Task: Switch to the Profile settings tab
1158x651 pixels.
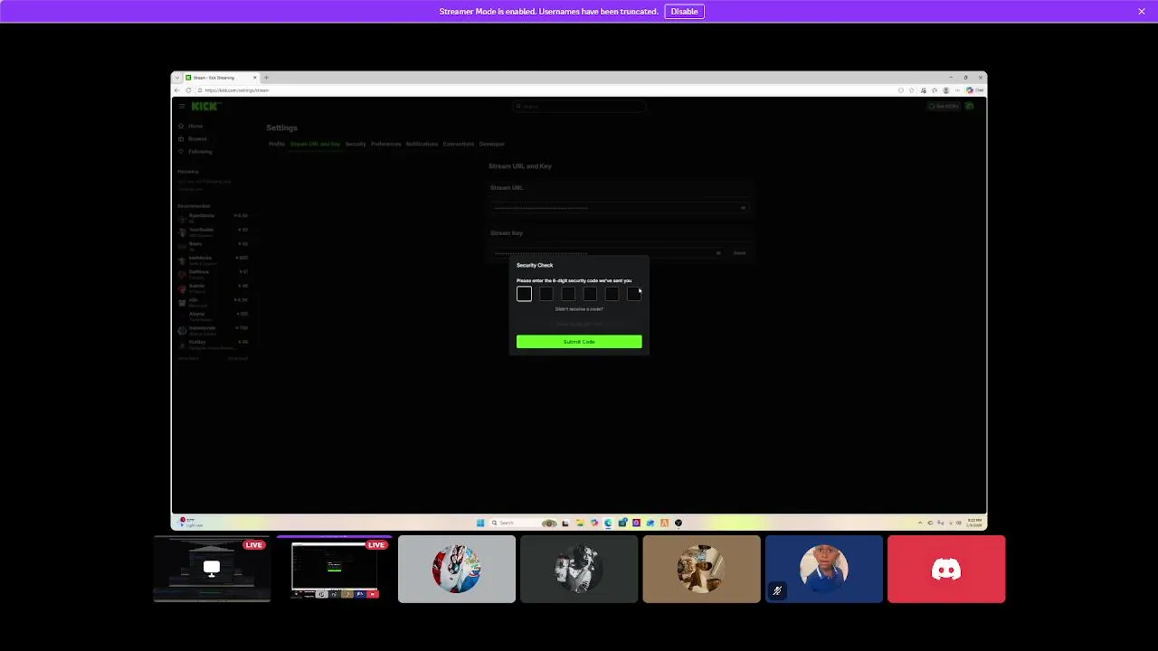Action: click(x=277, y=144)
